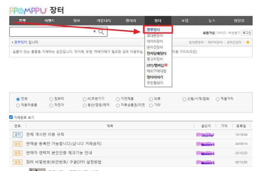Image resolution: width=264 pixels, height=171 pixels.
Task: Click the 공지 badge on first row
Action: 17,134
